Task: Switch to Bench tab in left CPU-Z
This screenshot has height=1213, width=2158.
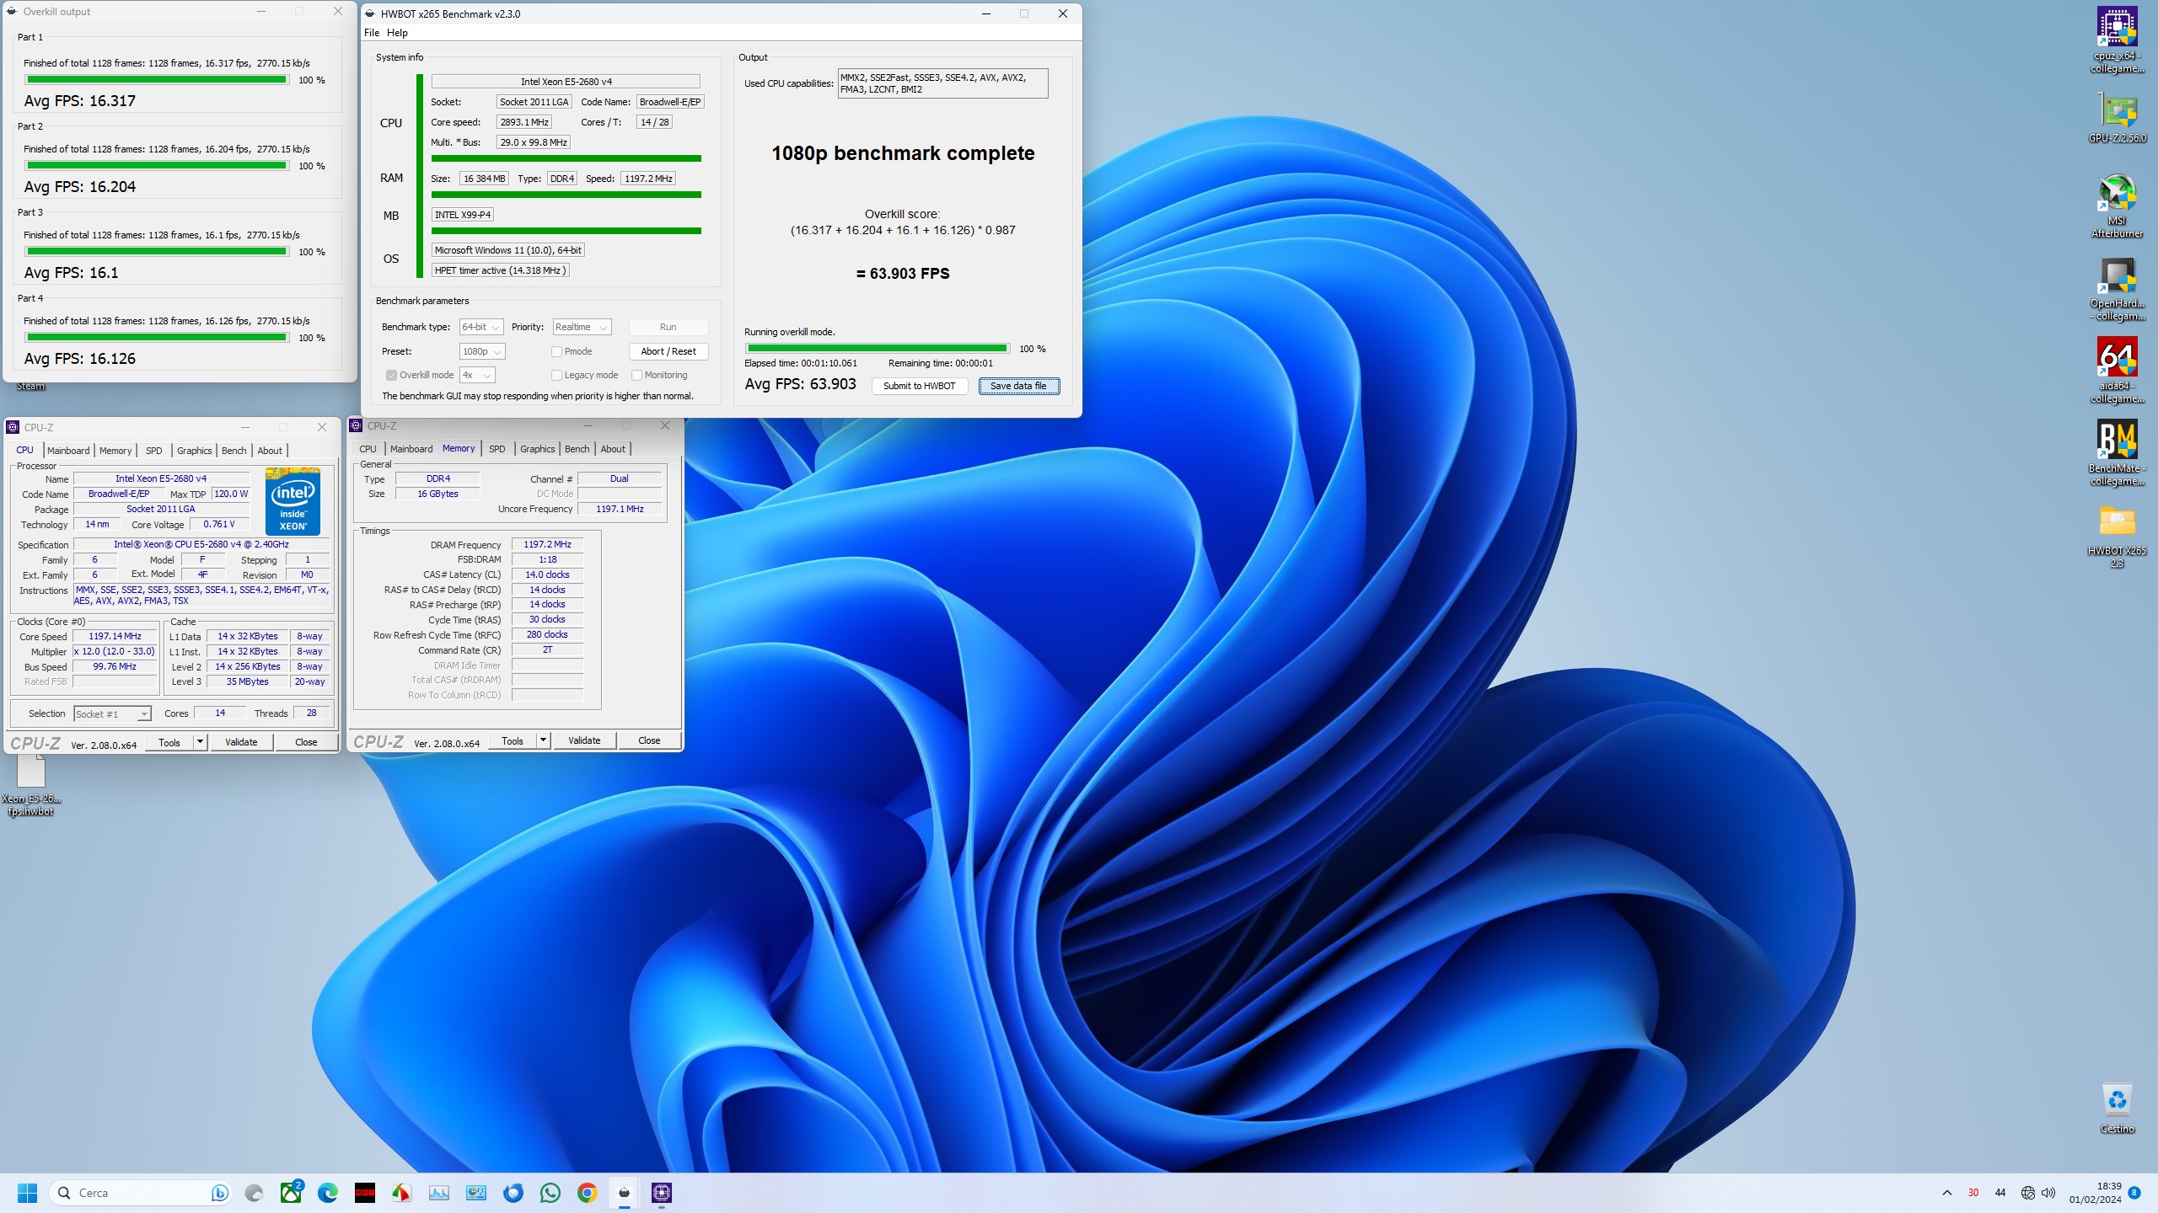Action: coord(234,451)
